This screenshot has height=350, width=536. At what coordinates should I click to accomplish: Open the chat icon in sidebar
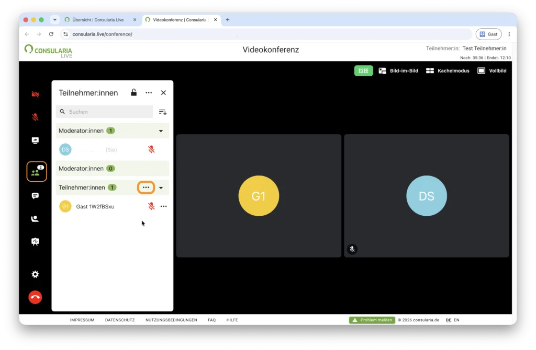click(x=35, y=196)
